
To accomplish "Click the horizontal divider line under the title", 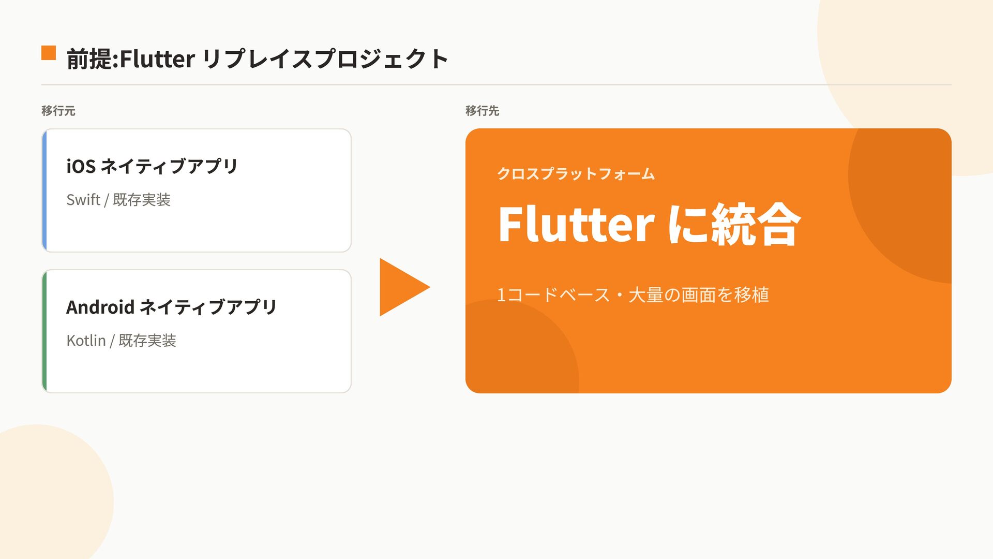I will click(496, 84).
